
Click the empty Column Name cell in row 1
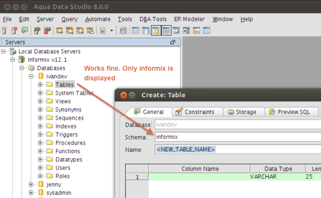point(199,177)
